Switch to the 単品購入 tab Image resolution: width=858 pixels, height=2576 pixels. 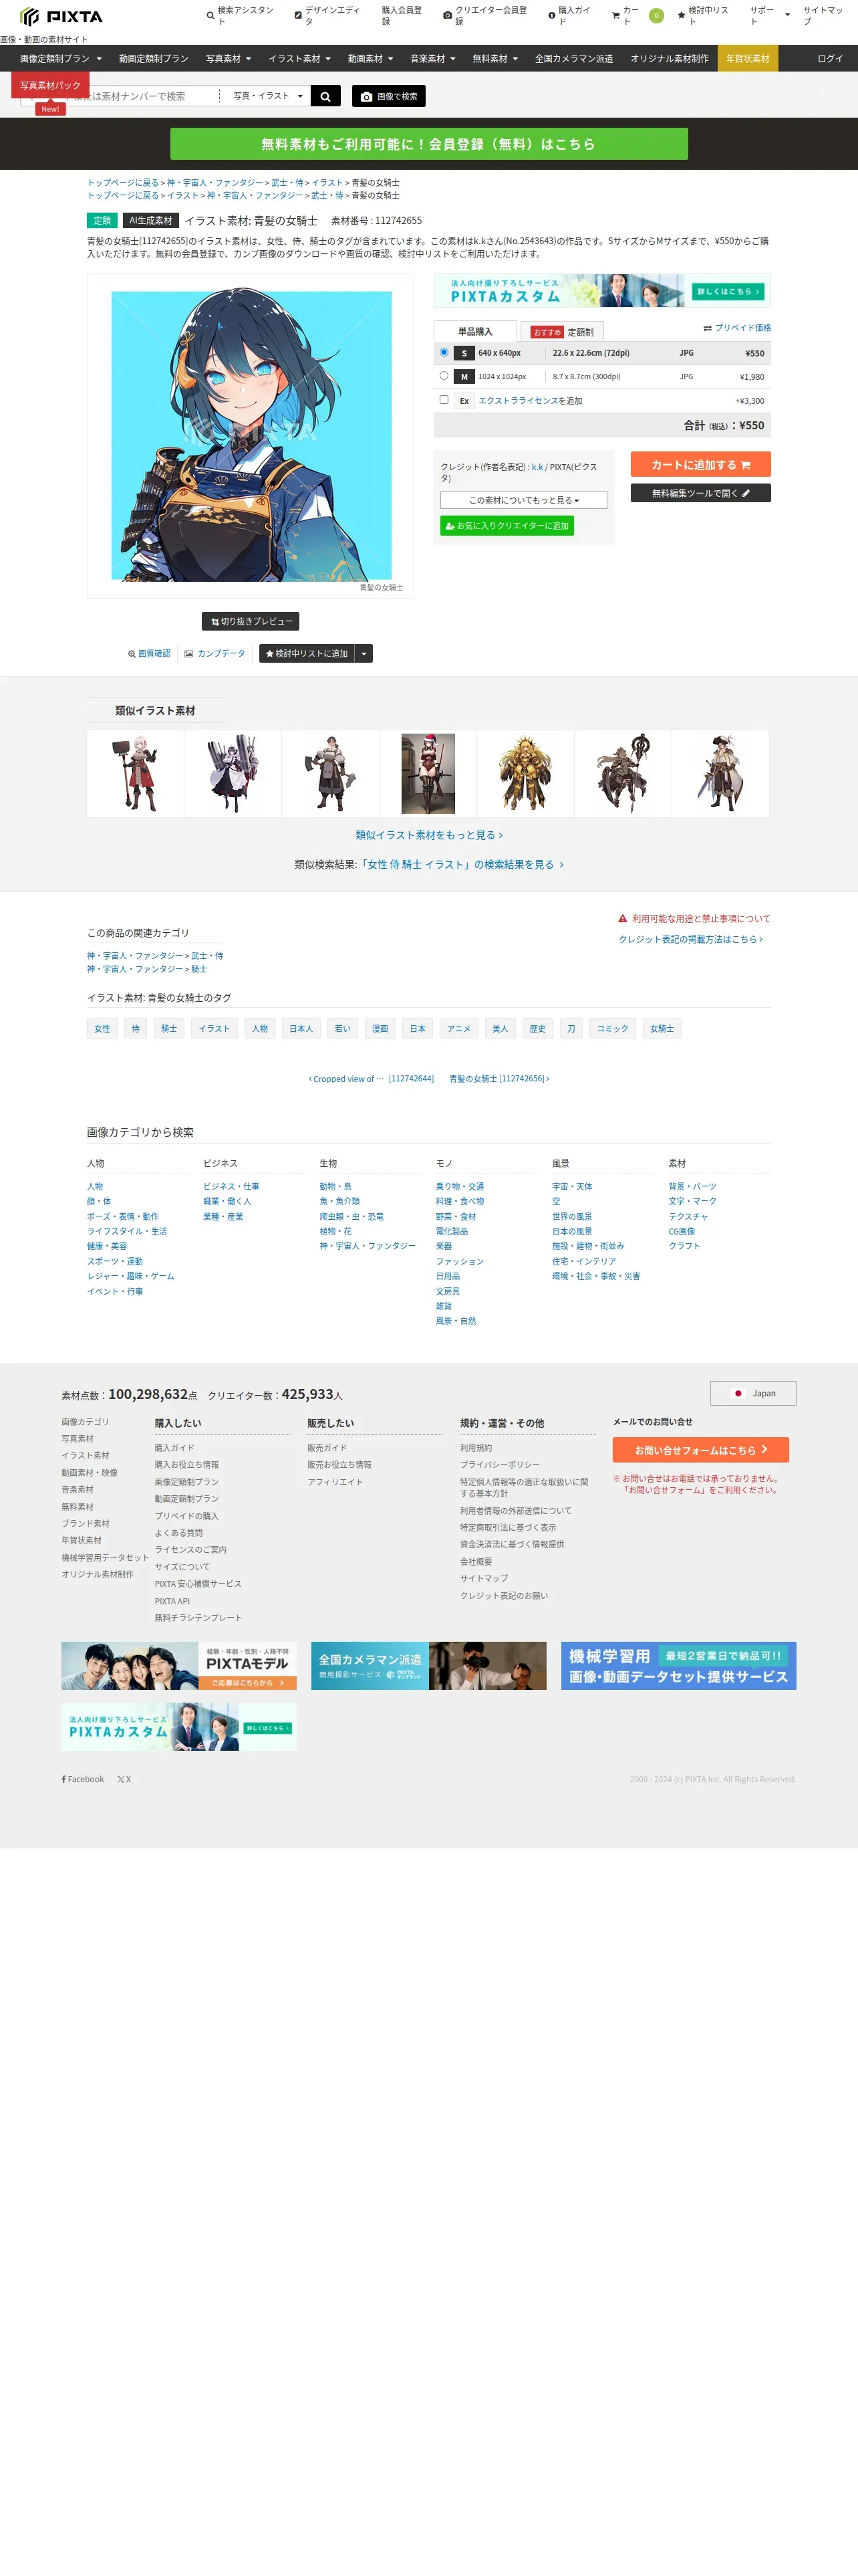click(476, 331)
